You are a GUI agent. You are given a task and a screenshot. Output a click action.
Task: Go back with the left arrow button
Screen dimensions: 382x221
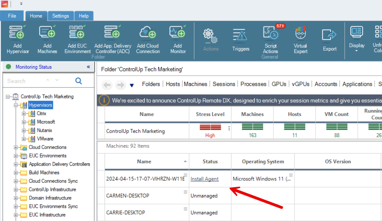point(107,85)
